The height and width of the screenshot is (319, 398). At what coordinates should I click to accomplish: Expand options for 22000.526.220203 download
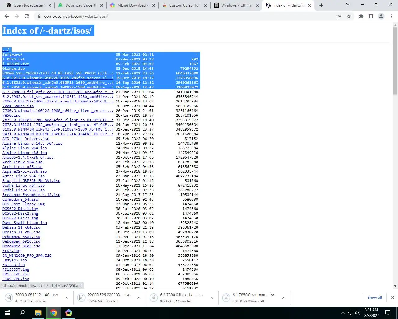139,298
